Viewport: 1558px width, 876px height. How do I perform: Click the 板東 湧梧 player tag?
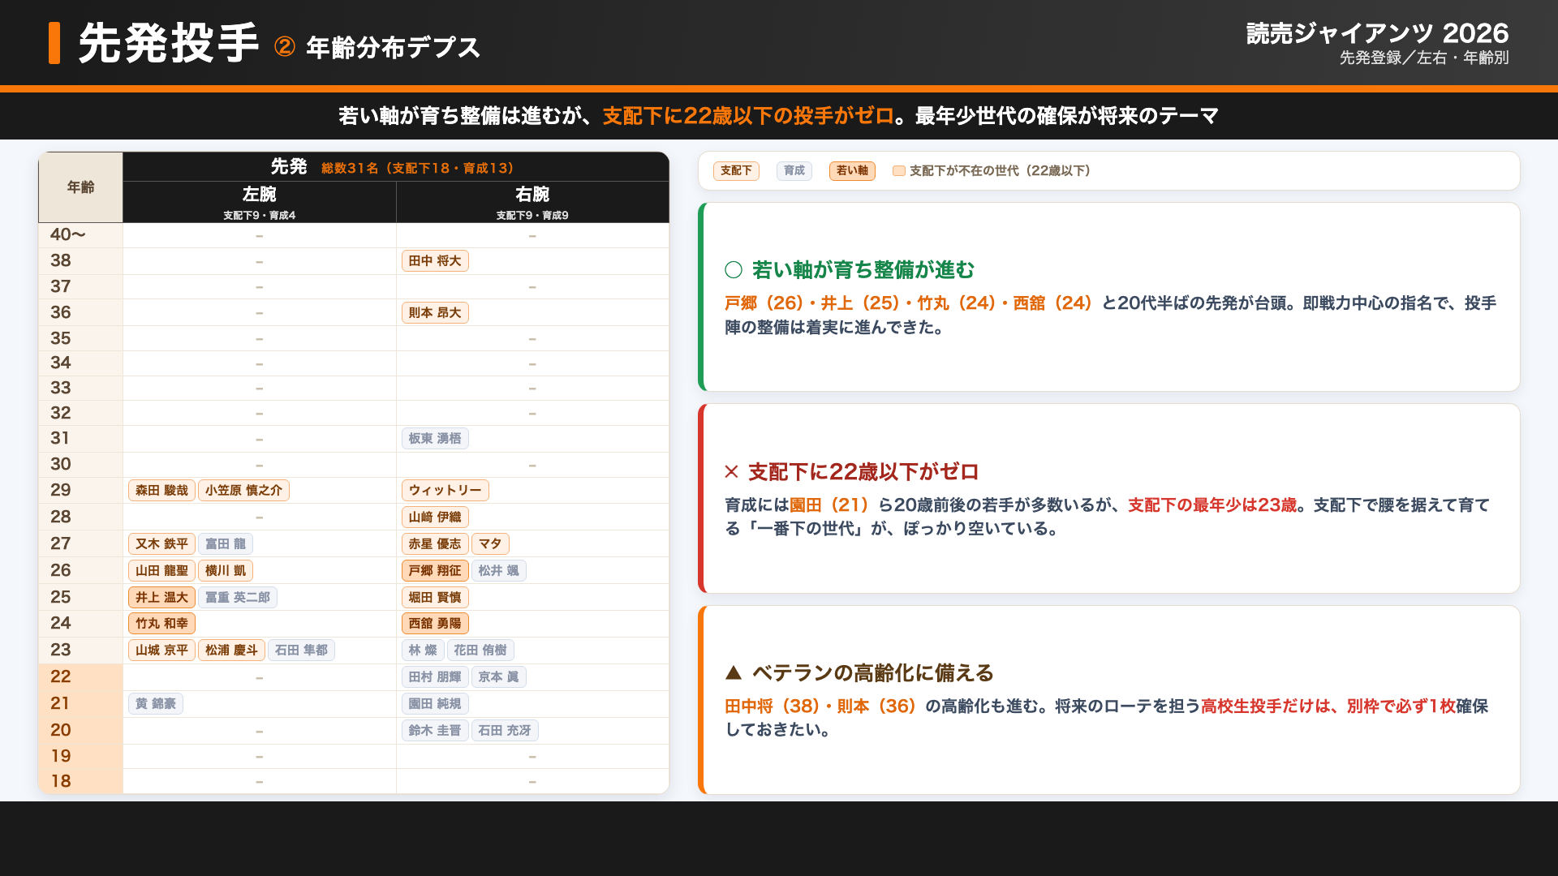tap(435, 439)
